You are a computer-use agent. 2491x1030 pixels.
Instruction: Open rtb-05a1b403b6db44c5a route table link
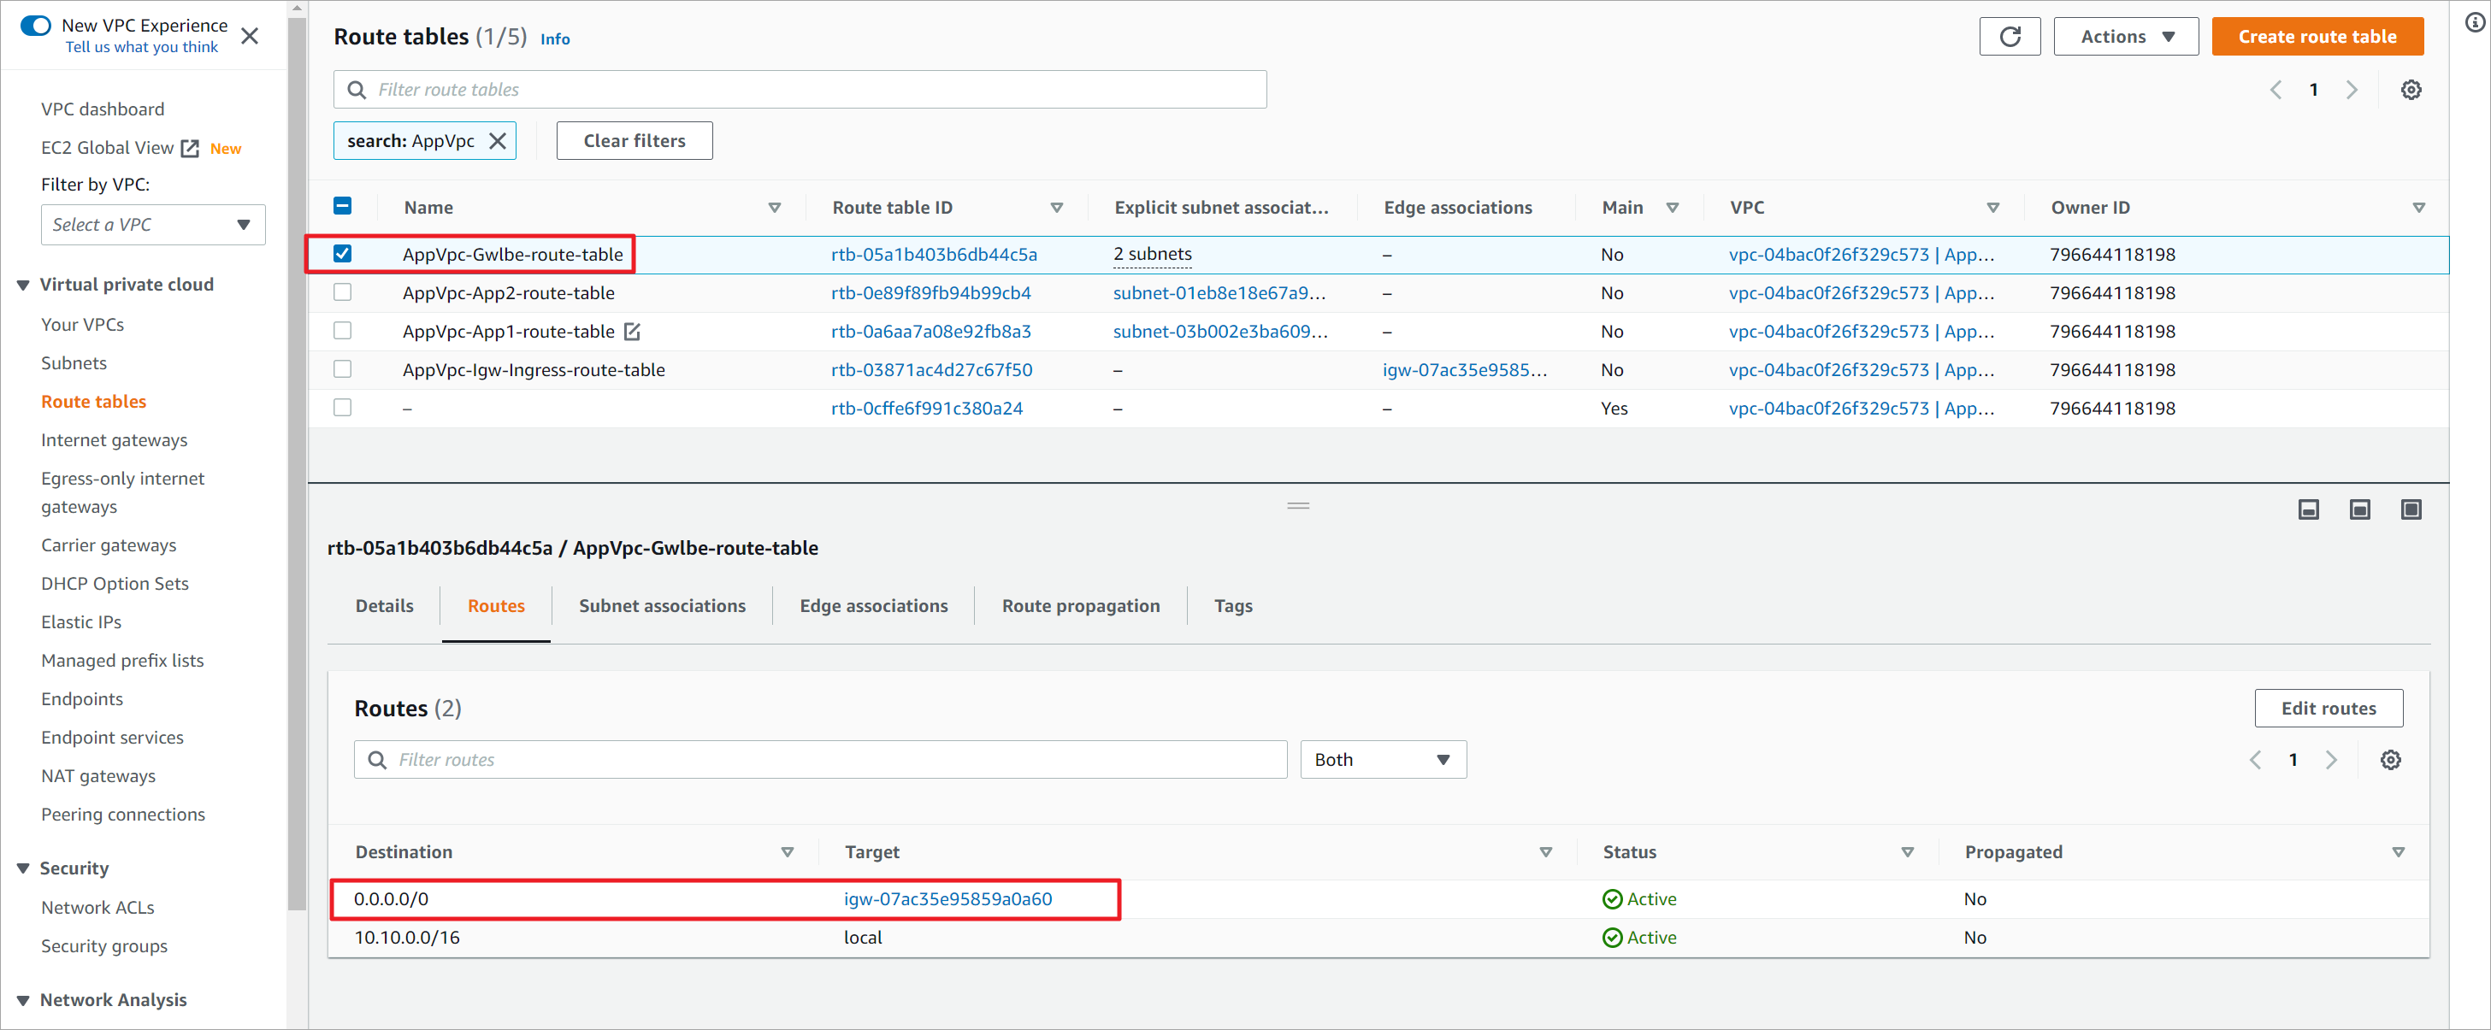point(934,255)
